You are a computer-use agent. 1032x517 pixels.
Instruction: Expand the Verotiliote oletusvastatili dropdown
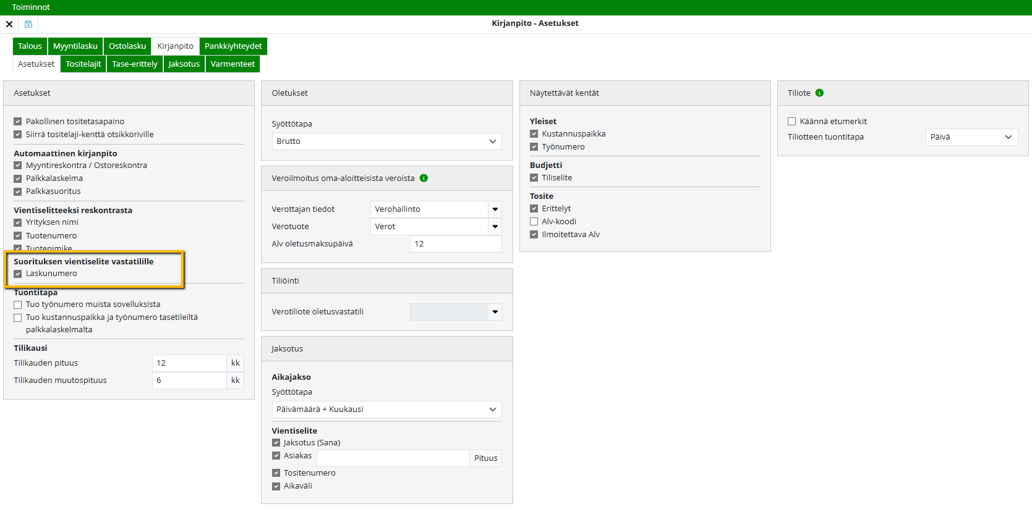[495, 312]
